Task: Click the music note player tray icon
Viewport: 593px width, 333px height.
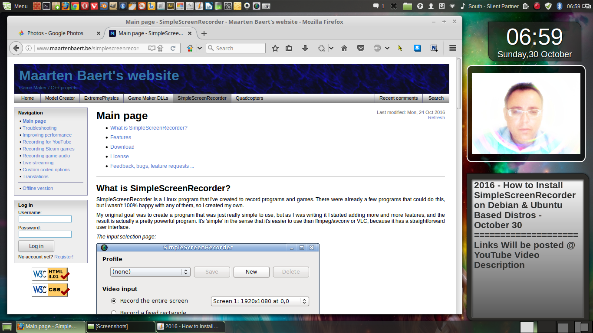Action: 463,6
